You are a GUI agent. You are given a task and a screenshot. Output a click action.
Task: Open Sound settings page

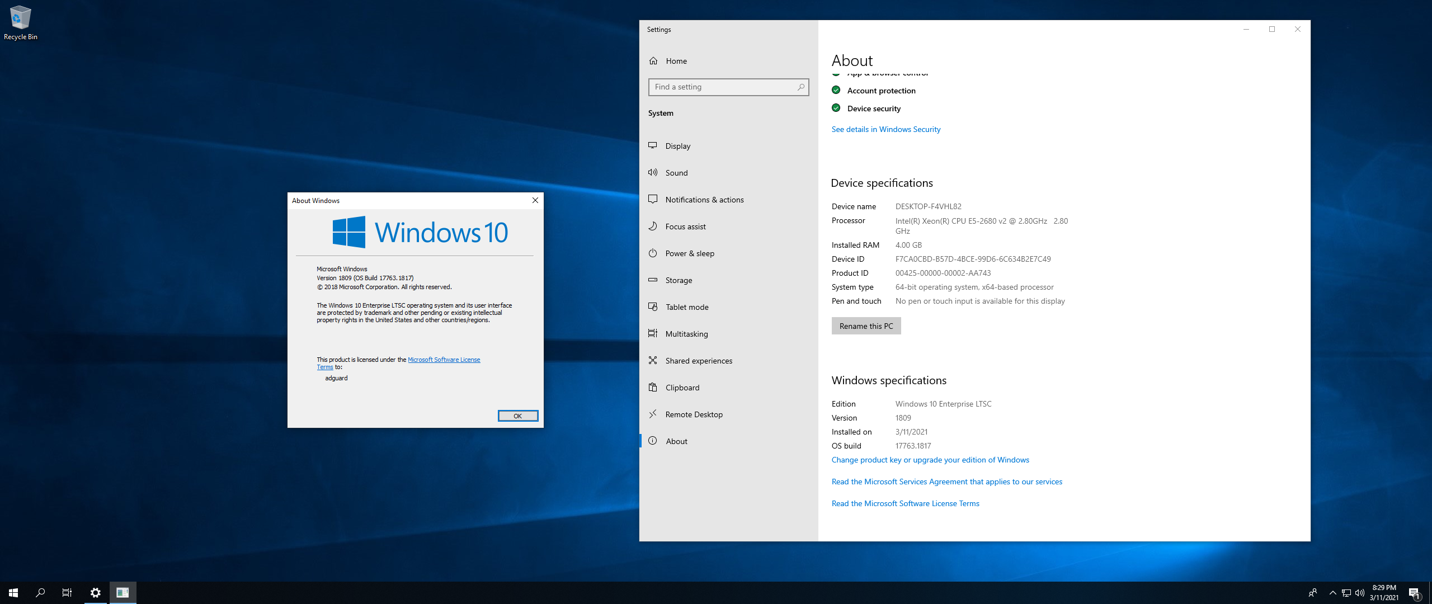tap(728, 173)
